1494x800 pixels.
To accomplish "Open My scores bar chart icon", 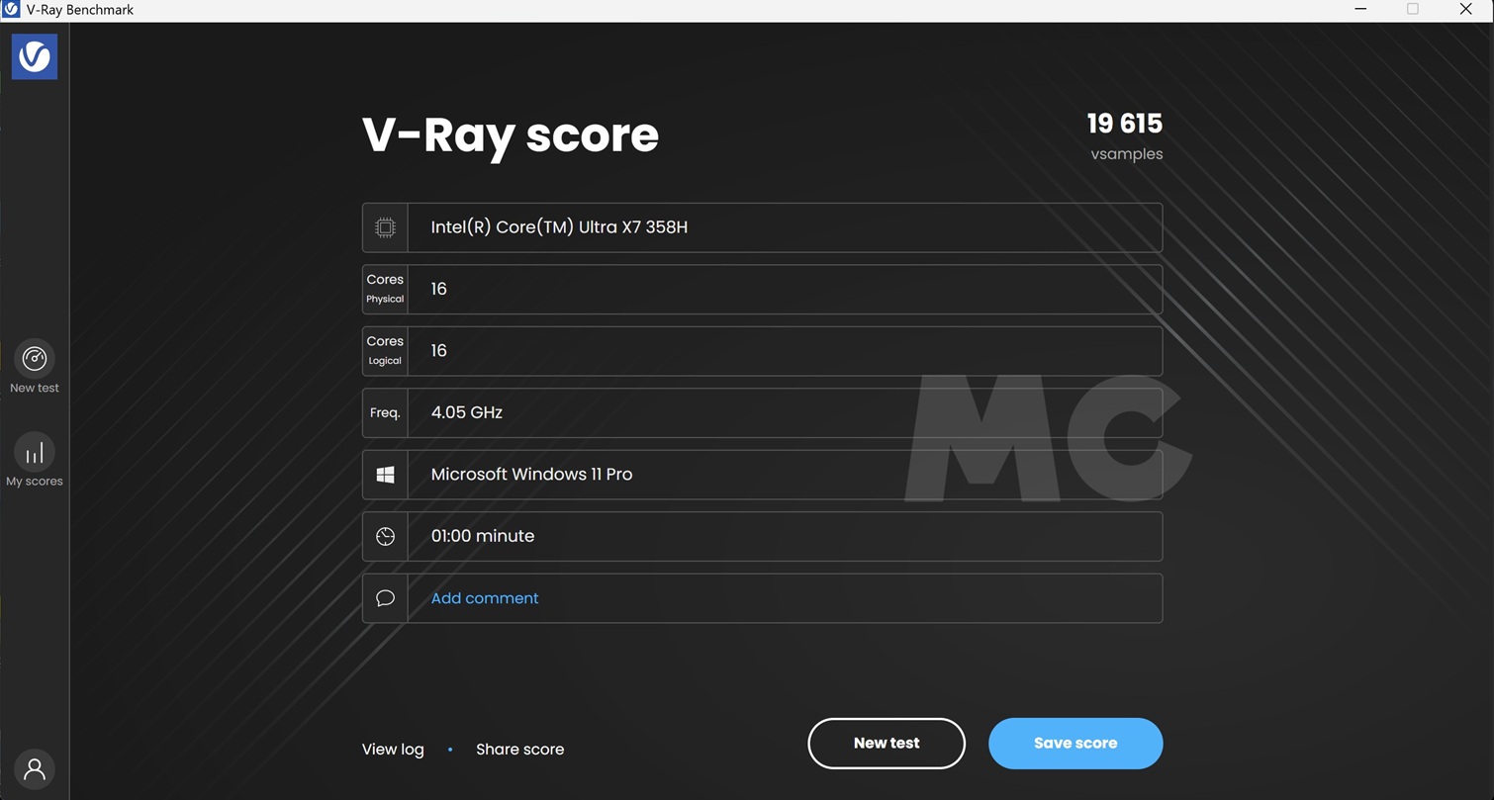I will (x=35, y=453).
